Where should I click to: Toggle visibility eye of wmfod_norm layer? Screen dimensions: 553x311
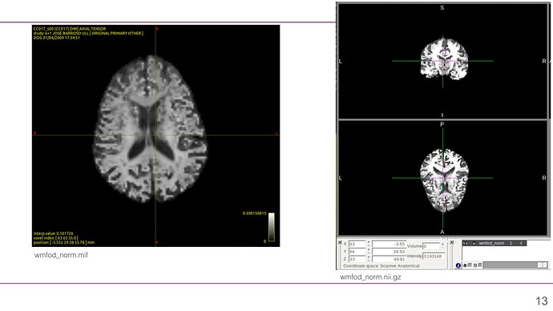tap(465, 244)
